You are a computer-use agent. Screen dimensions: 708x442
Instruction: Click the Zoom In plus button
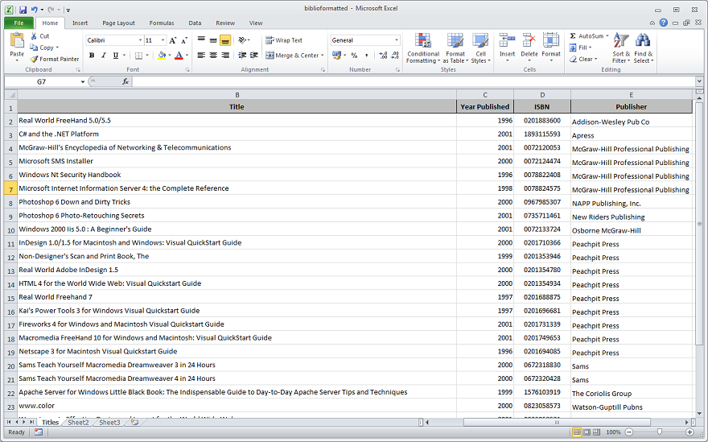pyautogui.click(x=689, y=432)
